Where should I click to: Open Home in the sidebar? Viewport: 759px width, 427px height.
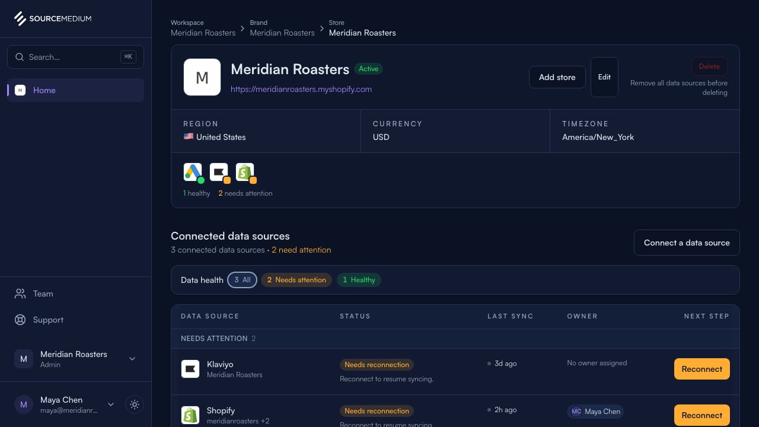[x=75, y=90]
